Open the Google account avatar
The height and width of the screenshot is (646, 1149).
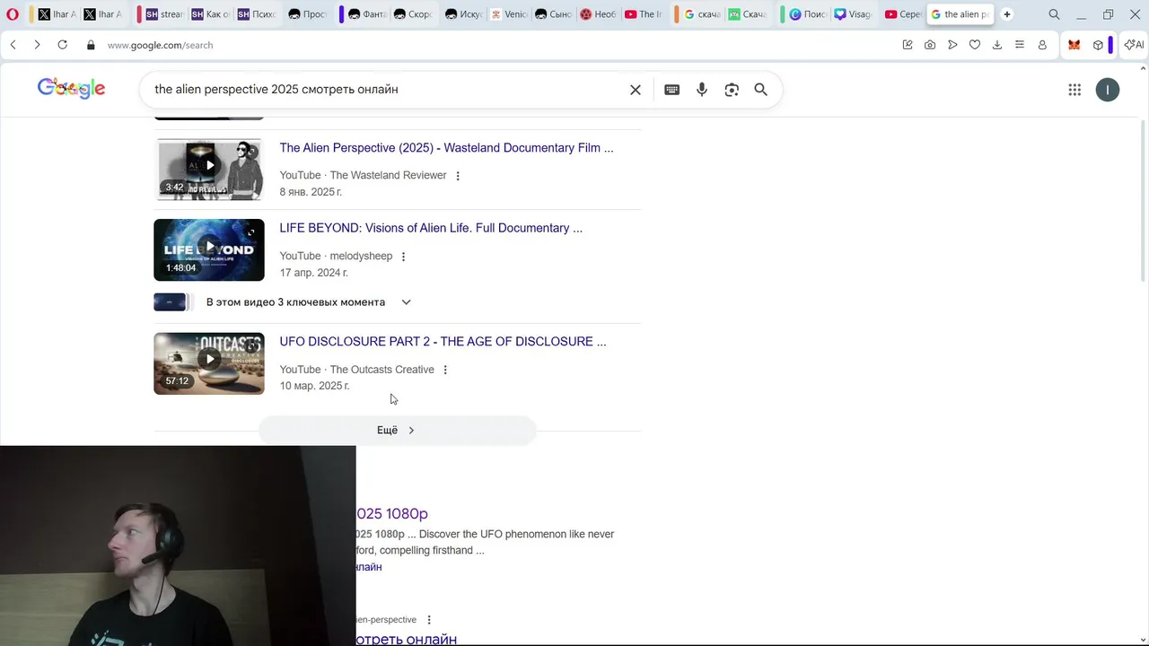[x=1108, y=90]
